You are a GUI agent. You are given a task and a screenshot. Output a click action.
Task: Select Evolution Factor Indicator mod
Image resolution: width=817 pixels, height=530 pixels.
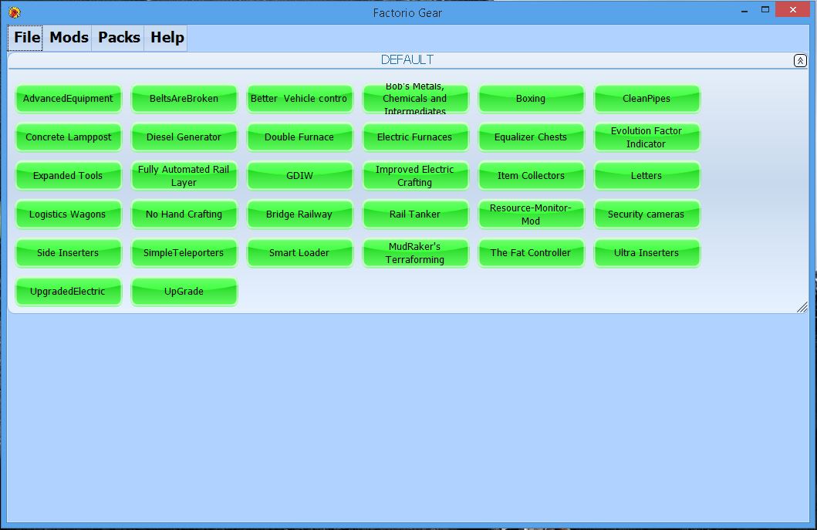[x=647, y=137]
